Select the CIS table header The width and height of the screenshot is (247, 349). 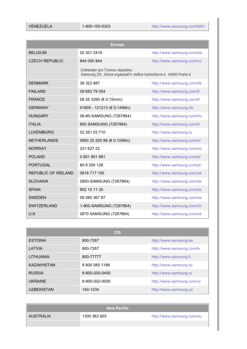tap(118, 232)
